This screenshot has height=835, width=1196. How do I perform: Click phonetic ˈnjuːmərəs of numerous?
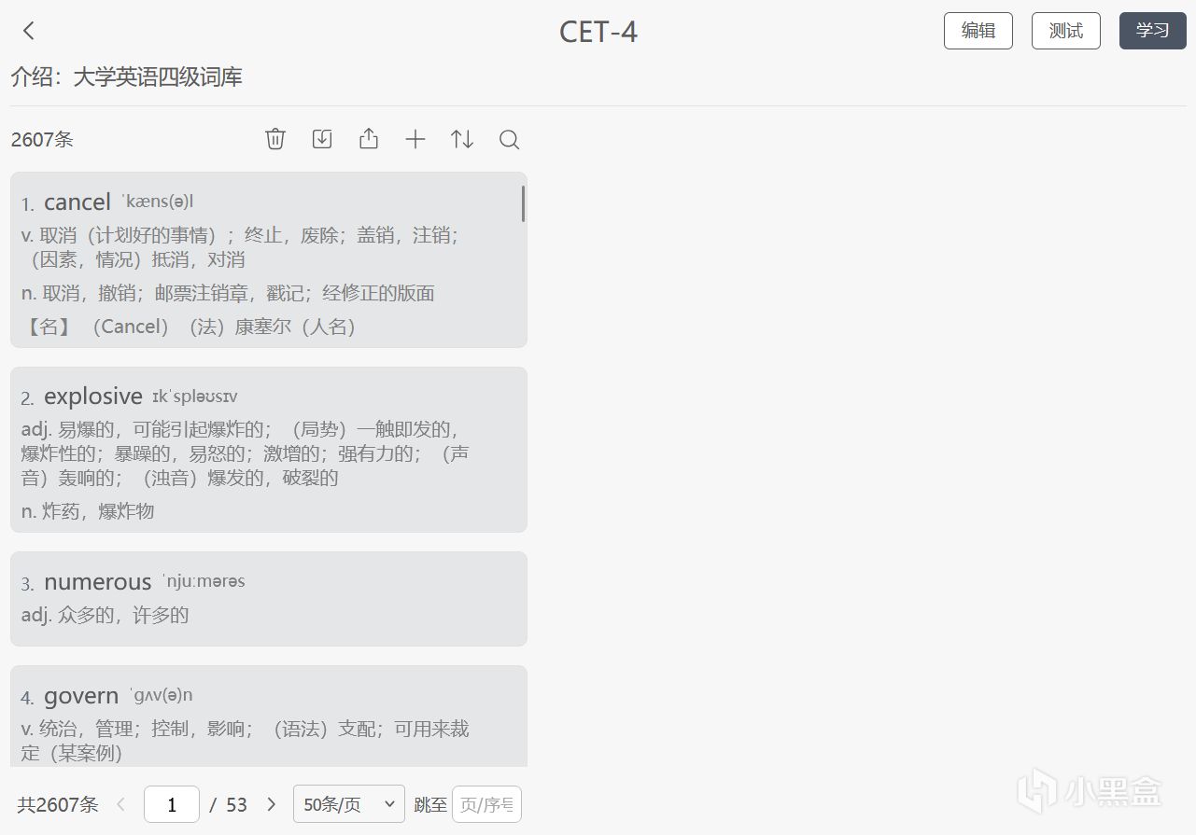tap(204, 581)
